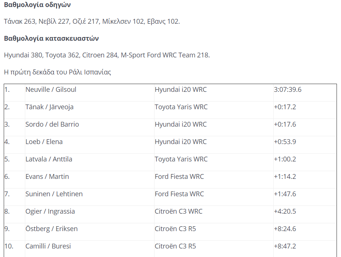Image resolution: width=341 pixels, height=257 pixels.
Task: Select the +0:17.2 time gap cell
Action: pos(285,107)
